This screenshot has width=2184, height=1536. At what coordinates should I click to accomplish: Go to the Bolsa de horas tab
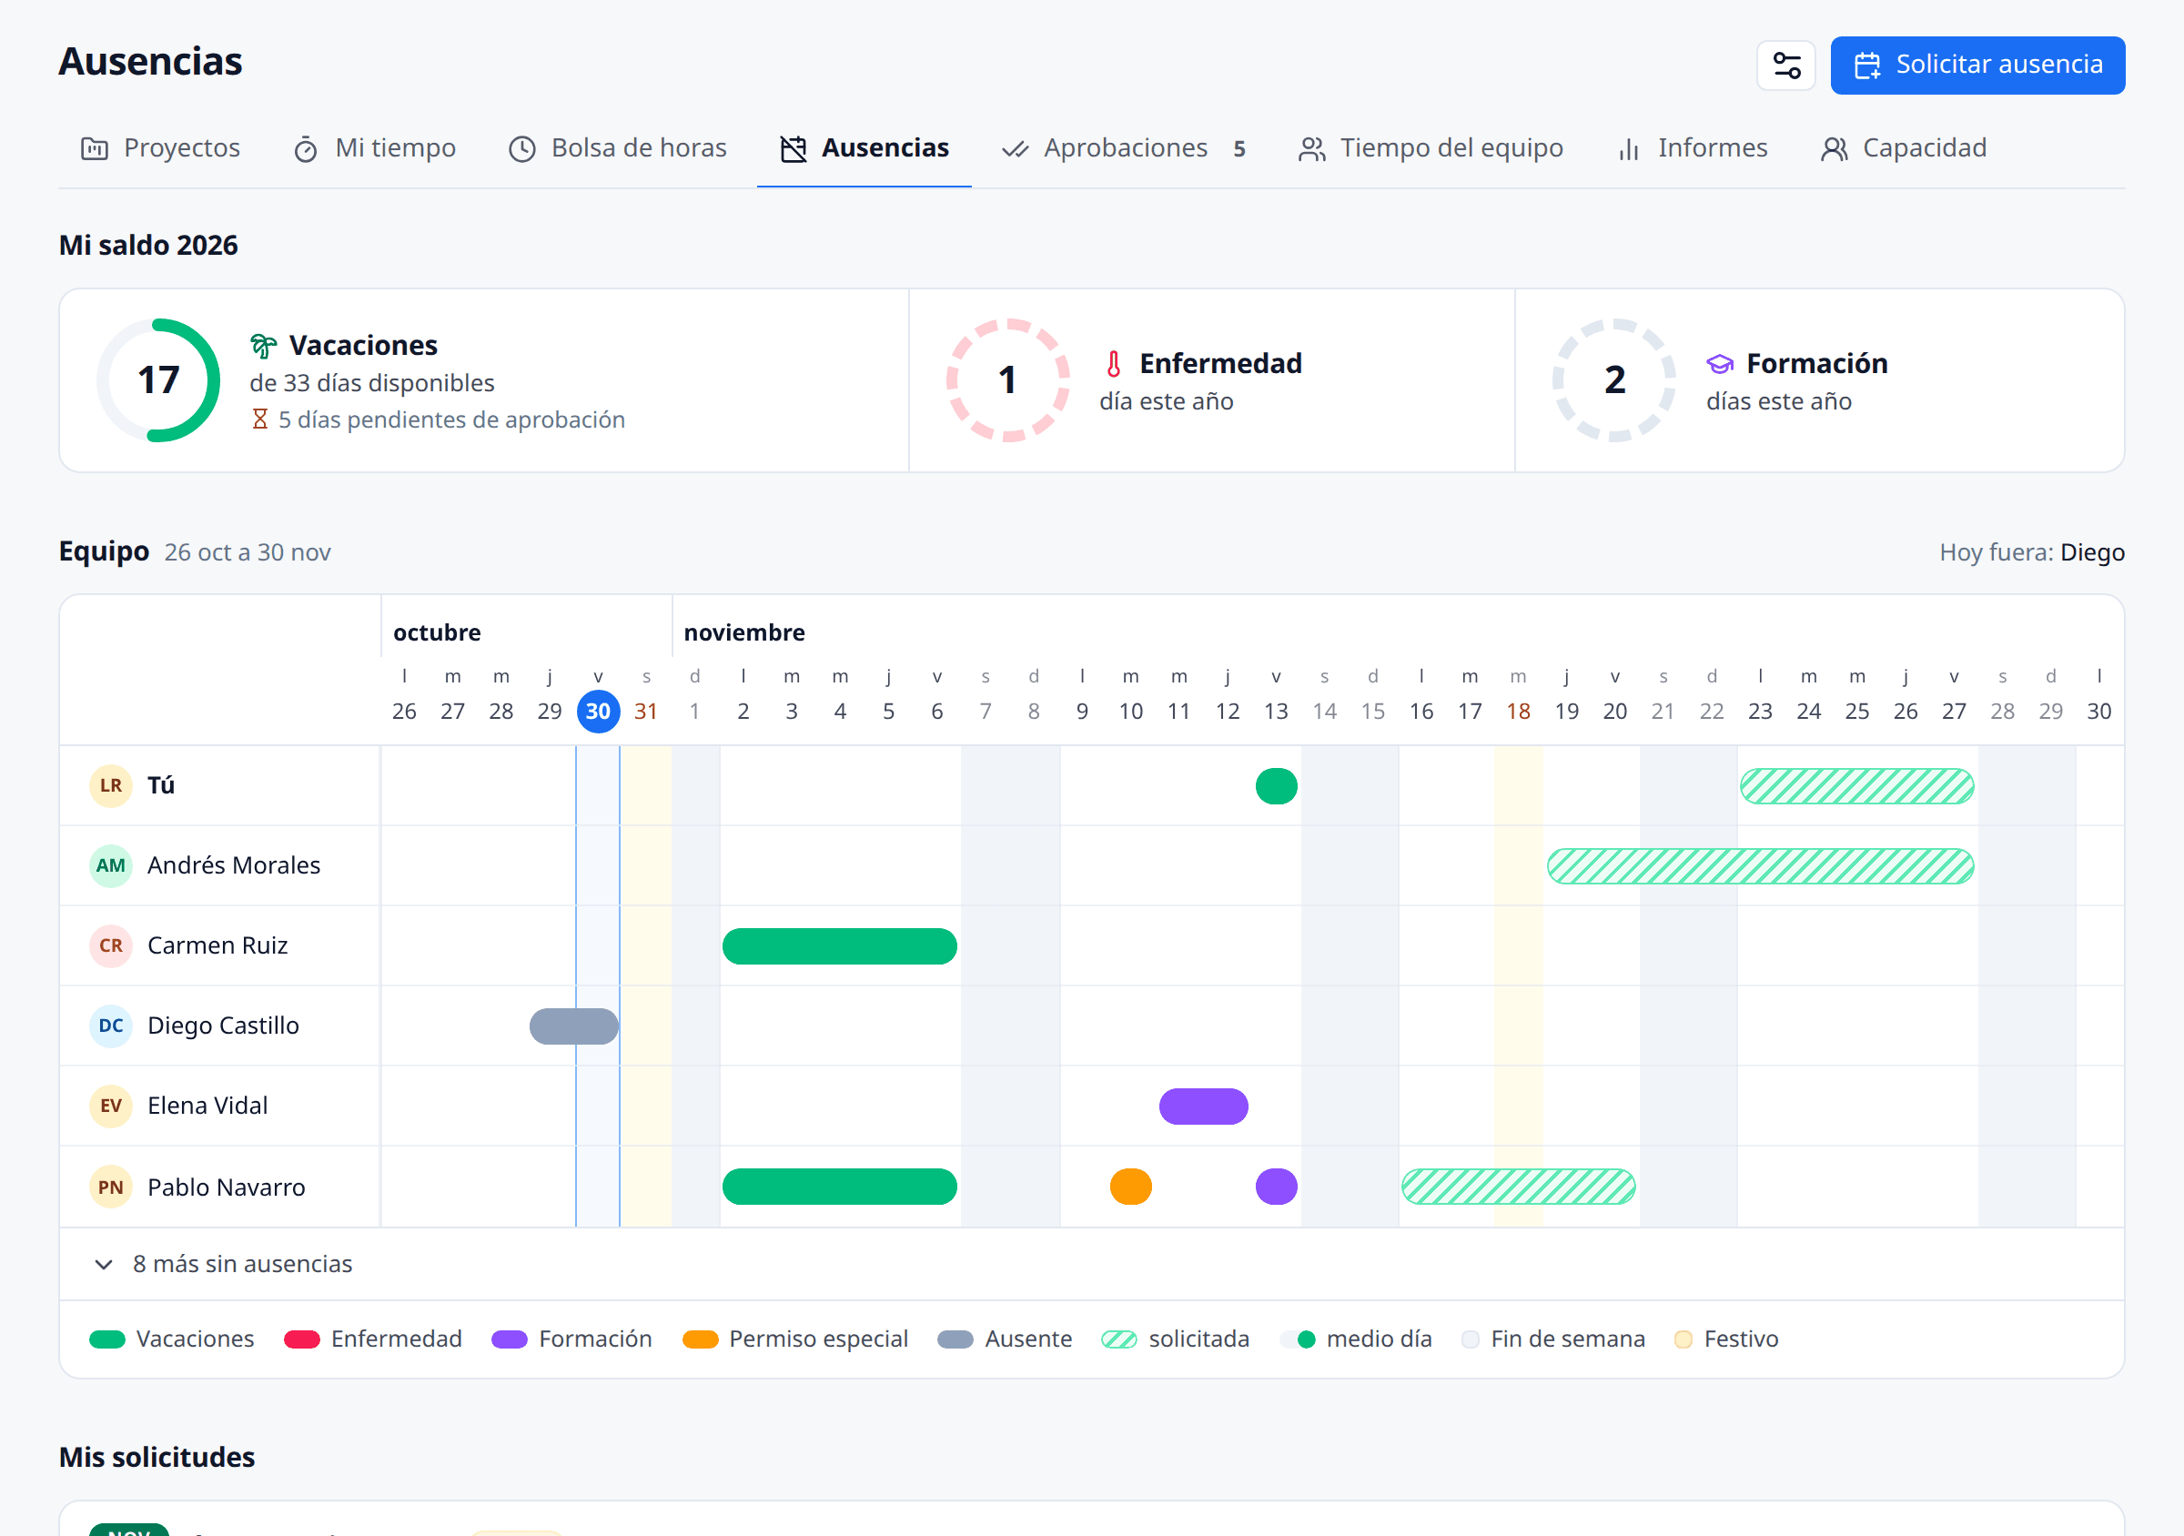coord(617,148)
